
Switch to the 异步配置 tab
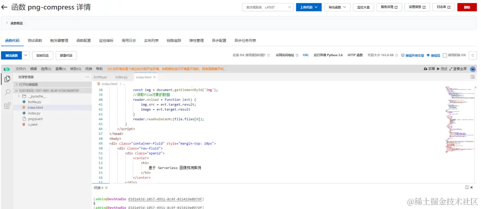(x=219, y=41)
